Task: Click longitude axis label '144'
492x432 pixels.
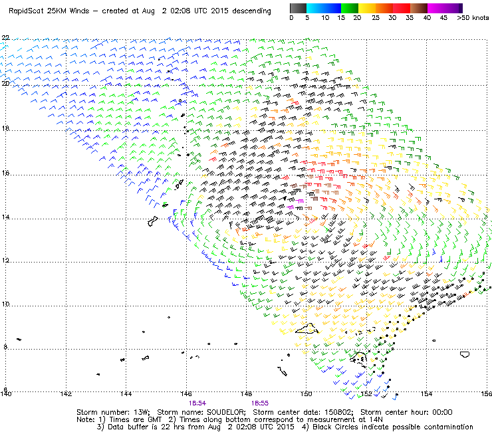Action: [x=126, y=394]
